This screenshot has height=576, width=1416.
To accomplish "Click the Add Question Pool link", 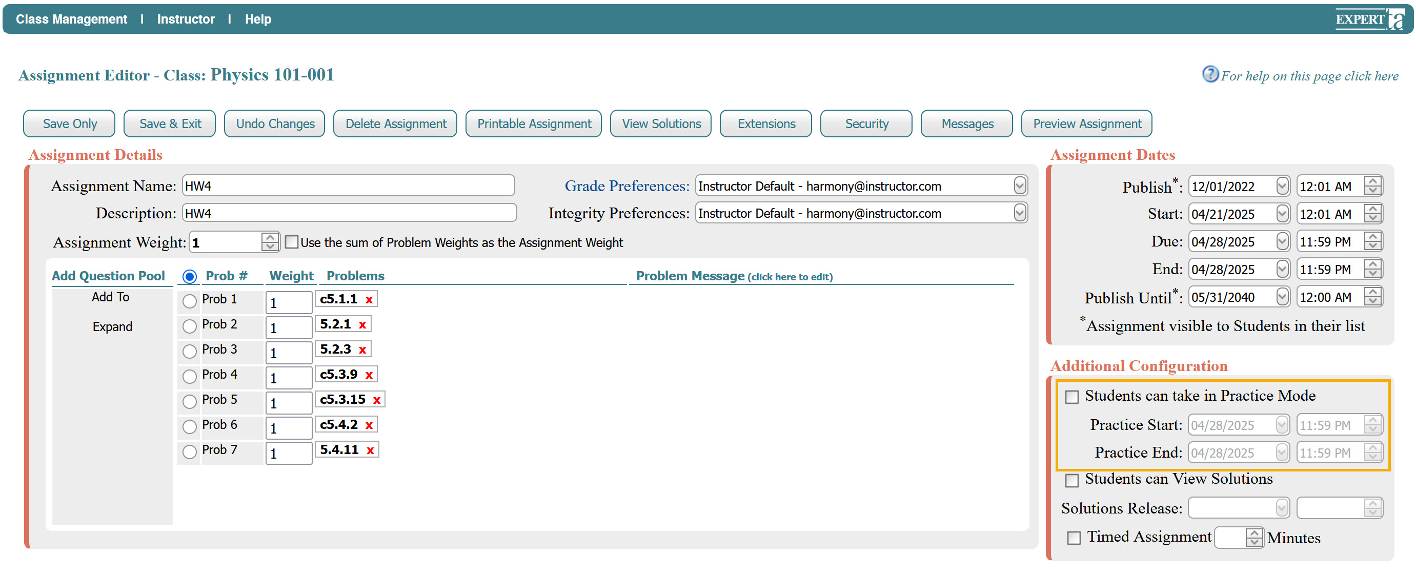I will (108, 276).
